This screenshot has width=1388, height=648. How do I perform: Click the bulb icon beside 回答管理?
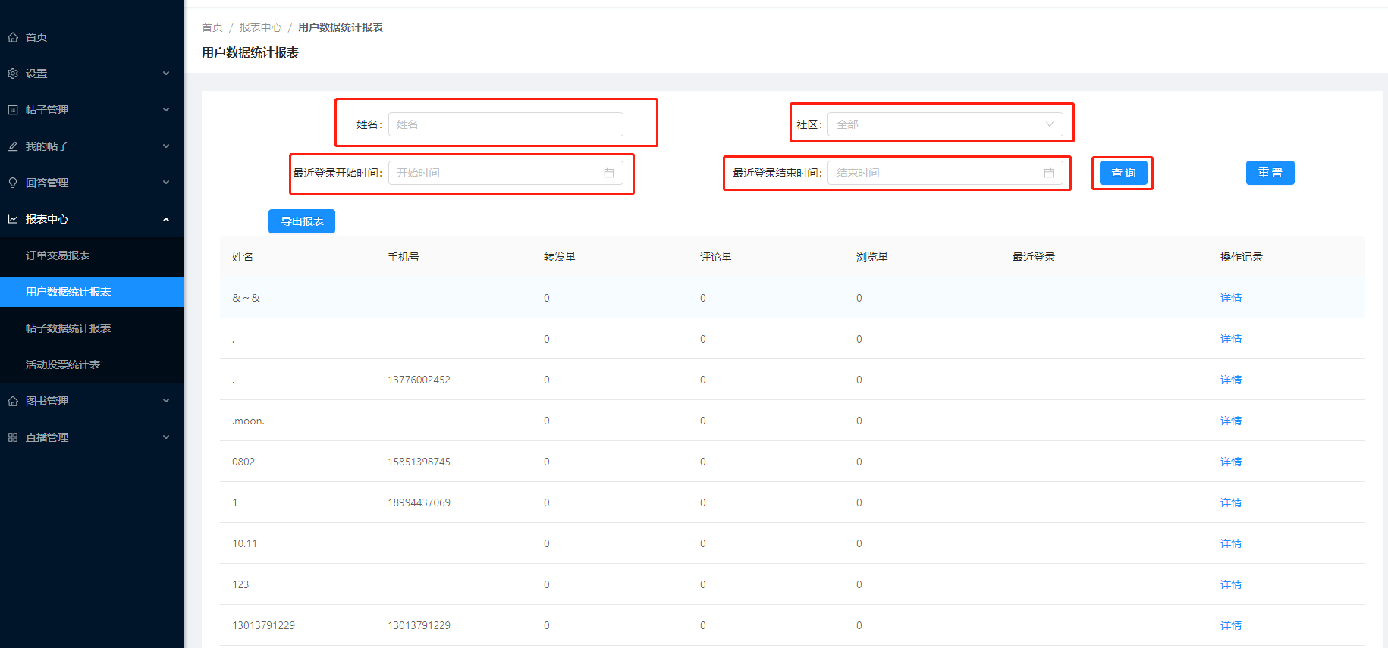pos(13,183)
